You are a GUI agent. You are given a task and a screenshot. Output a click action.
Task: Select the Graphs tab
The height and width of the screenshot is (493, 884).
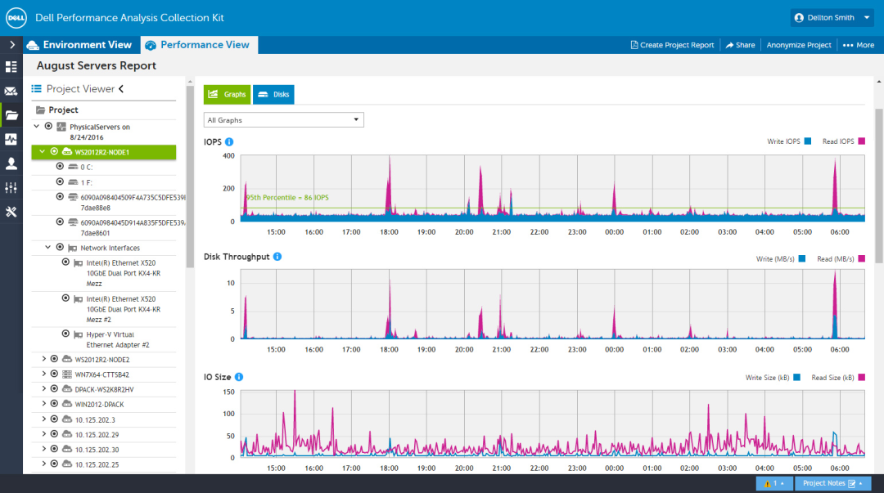(228, 94)
